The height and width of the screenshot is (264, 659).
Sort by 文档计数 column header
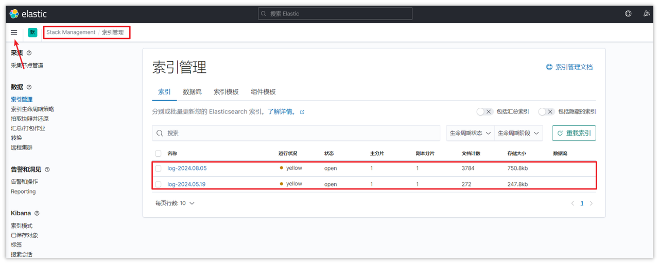point(471,154)
